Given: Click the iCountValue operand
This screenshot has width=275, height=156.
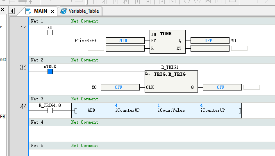Looking at the screenshot, I should pos(171,110).
